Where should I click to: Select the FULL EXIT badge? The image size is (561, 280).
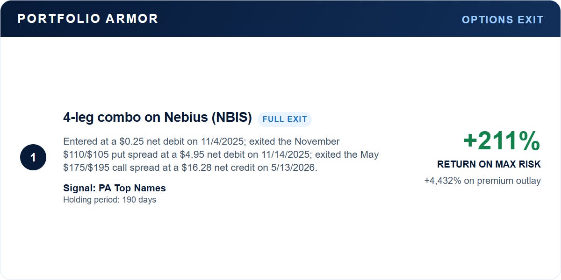pyautogui.click(x=285, y=119)
